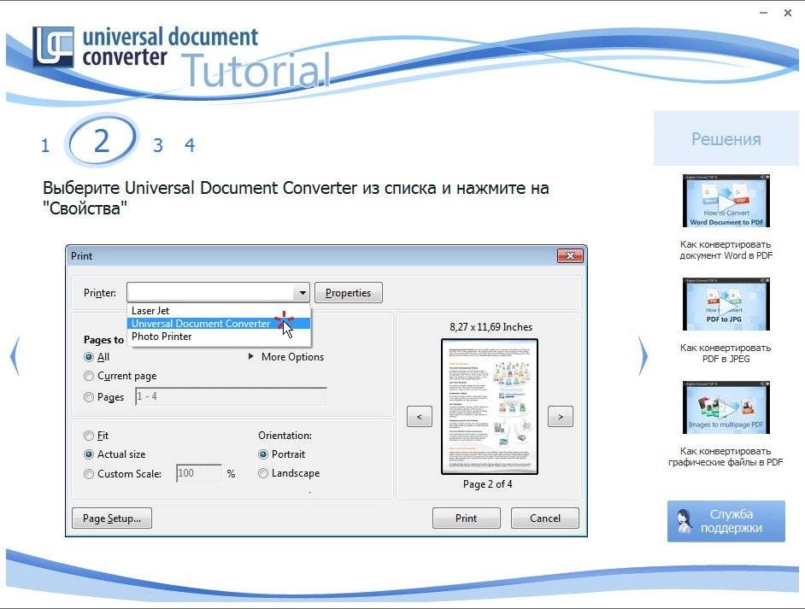
Task: Open the Word Document to PDF video thumbnail
Action: (x=726, y=201)
